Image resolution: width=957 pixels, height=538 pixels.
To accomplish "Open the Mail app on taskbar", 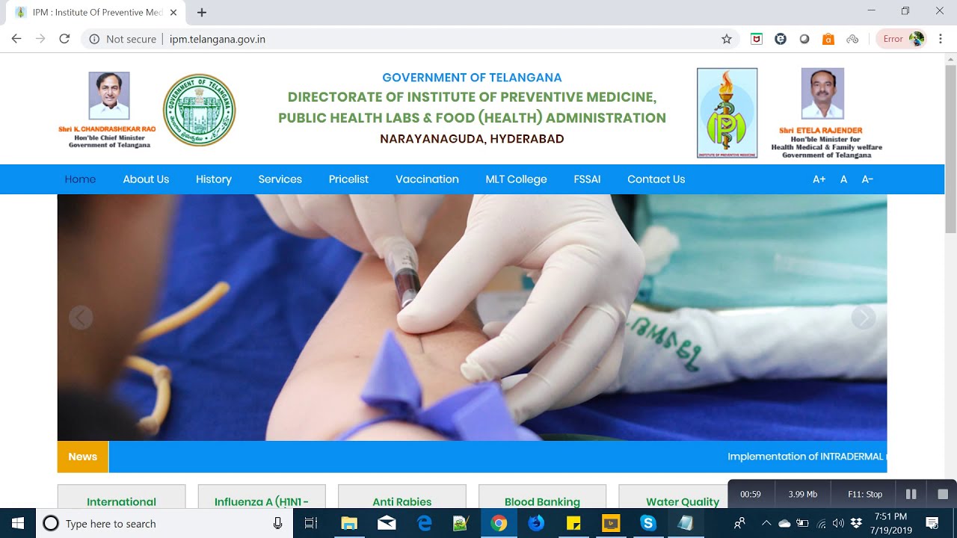I will click(387, 523).
